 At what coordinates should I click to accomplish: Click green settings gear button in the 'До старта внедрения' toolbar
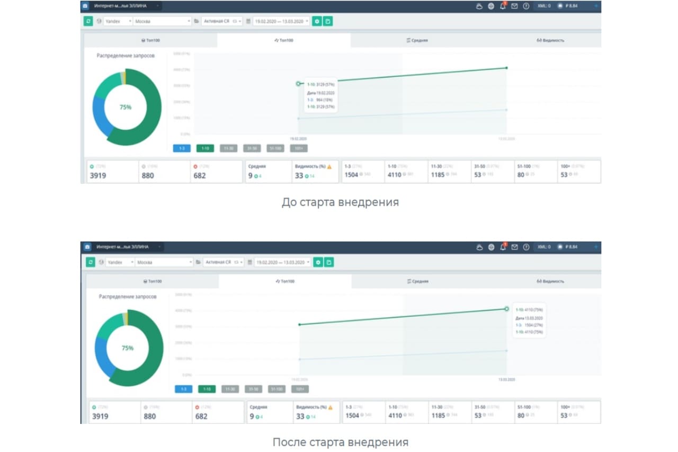click(317, 21)
